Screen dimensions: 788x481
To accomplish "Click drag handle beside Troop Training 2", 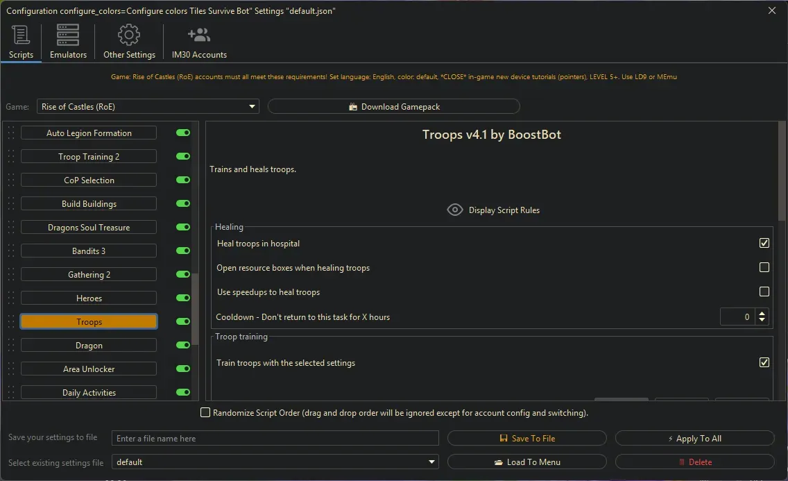I will (11, 156).
